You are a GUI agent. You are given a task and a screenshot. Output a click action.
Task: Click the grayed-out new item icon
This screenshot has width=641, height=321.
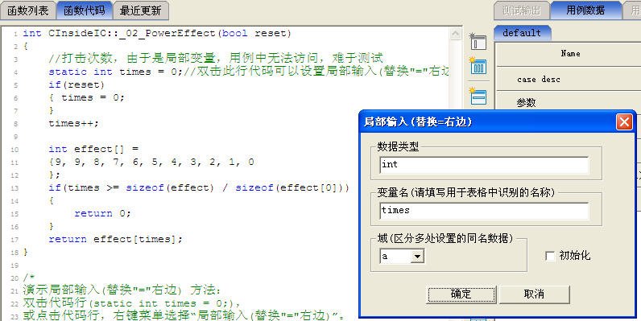(478, 42)
